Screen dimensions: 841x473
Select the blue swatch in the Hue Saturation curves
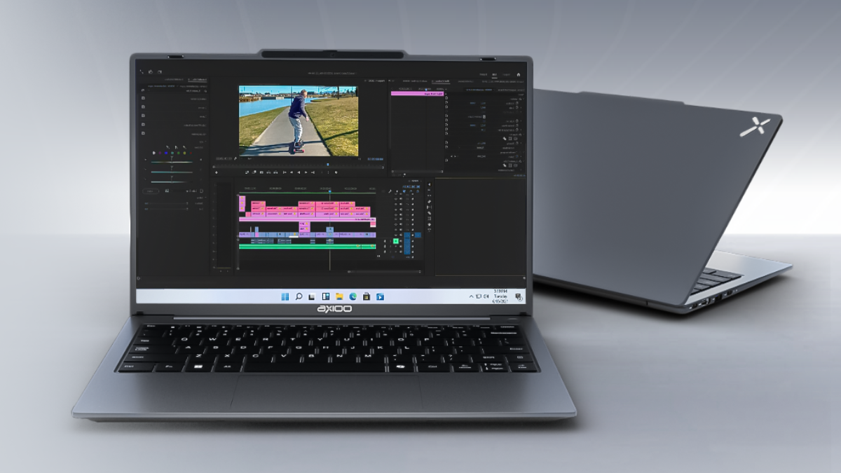point(166,153)
